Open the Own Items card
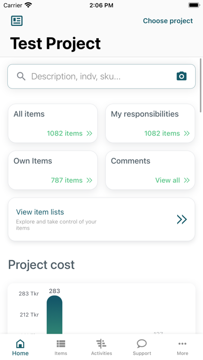 coord(53,170)
